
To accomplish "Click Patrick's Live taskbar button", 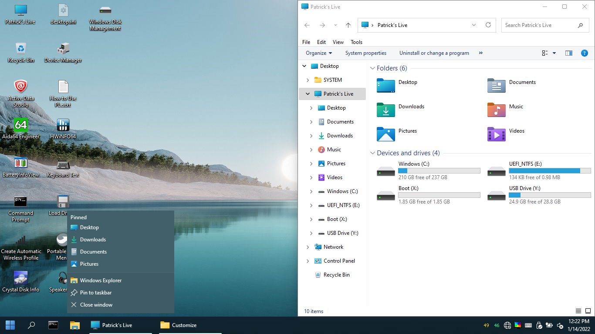I will [x=121, y=325].
